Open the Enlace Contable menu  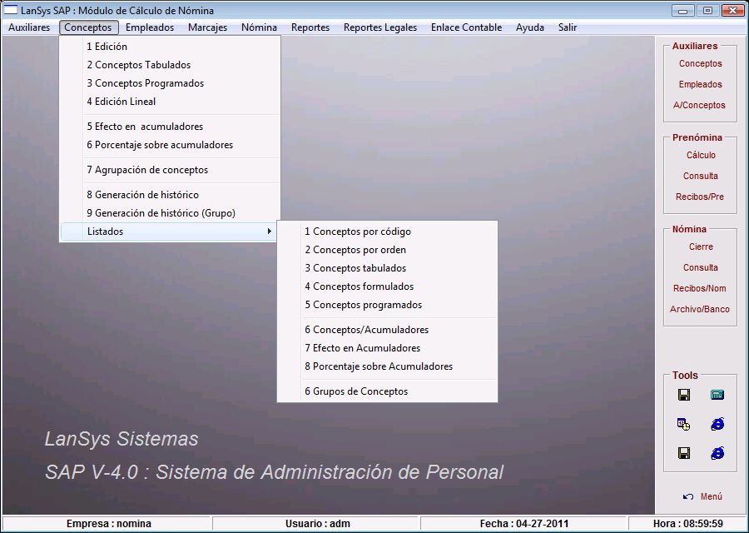[x=466, y=27]
